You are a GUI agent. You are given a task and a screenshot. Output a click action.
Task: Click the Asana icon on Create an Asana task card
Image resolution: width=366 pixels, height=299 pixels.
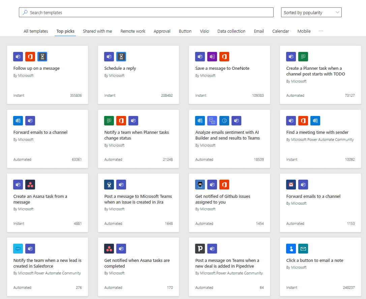(x=30, y=185)
